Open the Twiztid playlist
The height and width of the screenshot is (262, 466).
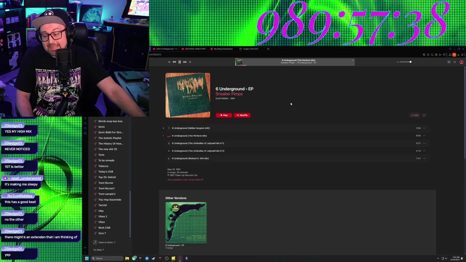pyautogui.click(x=102, y=205)
